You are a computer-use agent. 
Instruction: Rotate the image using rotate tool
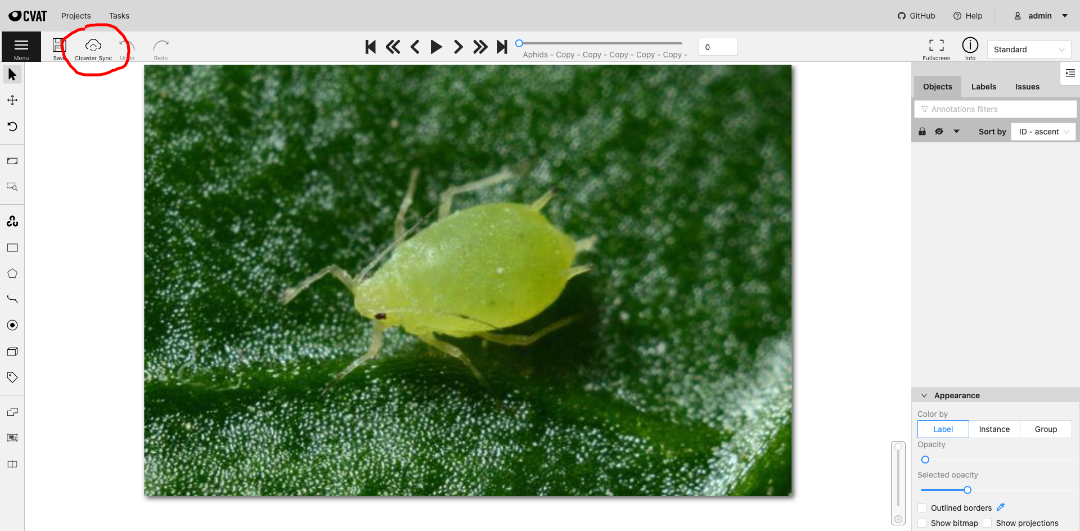pos(12,126)
